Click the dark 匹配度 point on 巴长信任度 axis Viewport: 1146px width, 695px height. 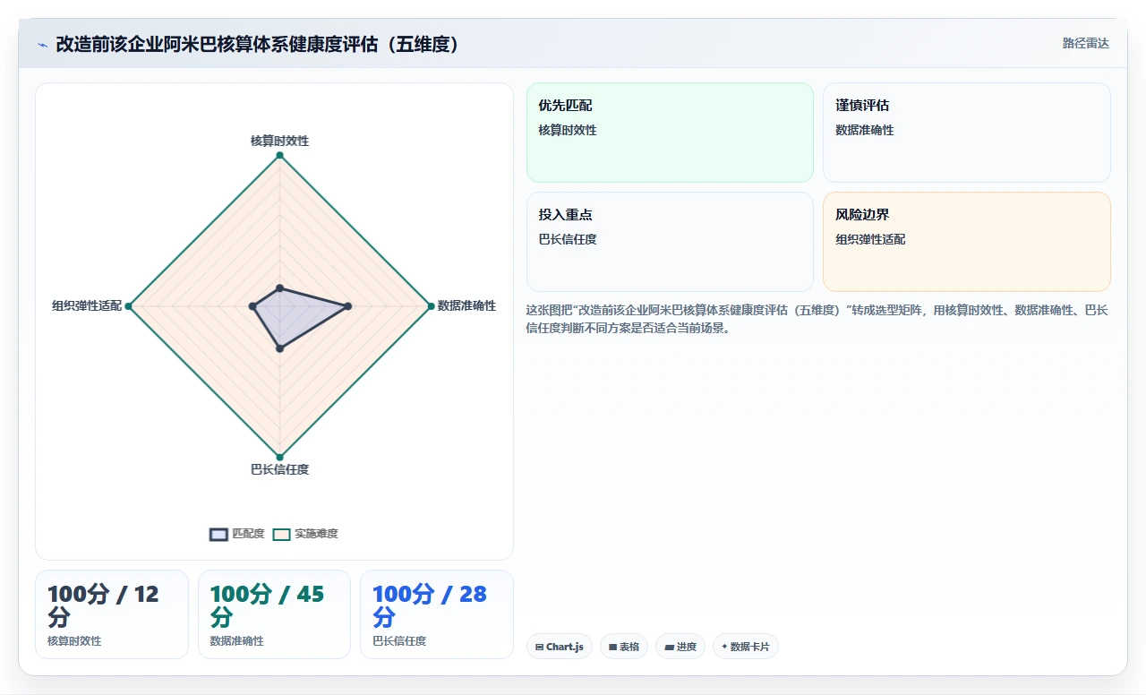click(x=280, y=348)
